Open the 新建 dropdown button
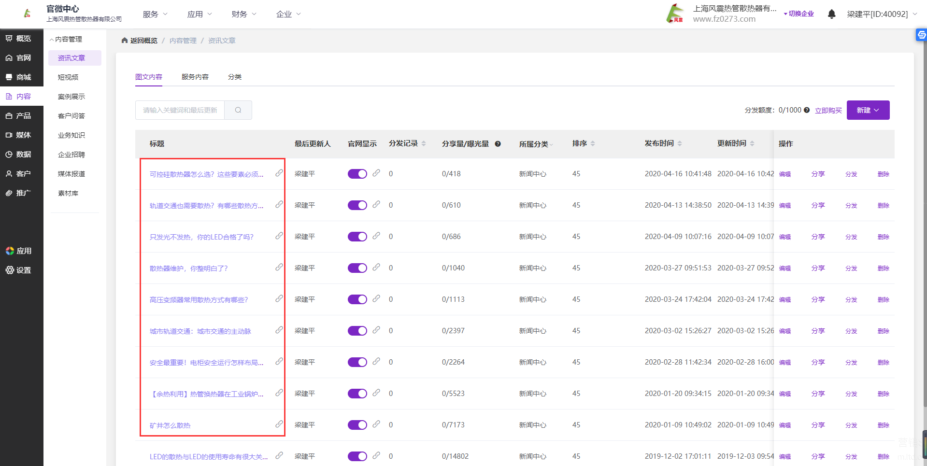Viewport: 927px width, 466px height. pyautogui.click(x=868, y=110)
